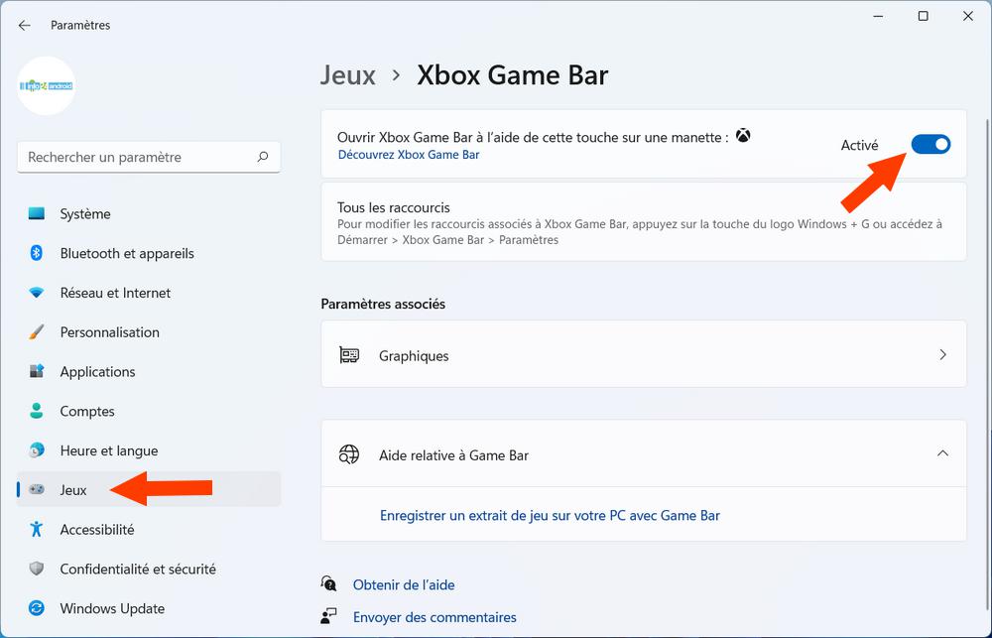Click the Système monitor icon
This screenshot has height=638, width=992.
(x=37, y=214)
